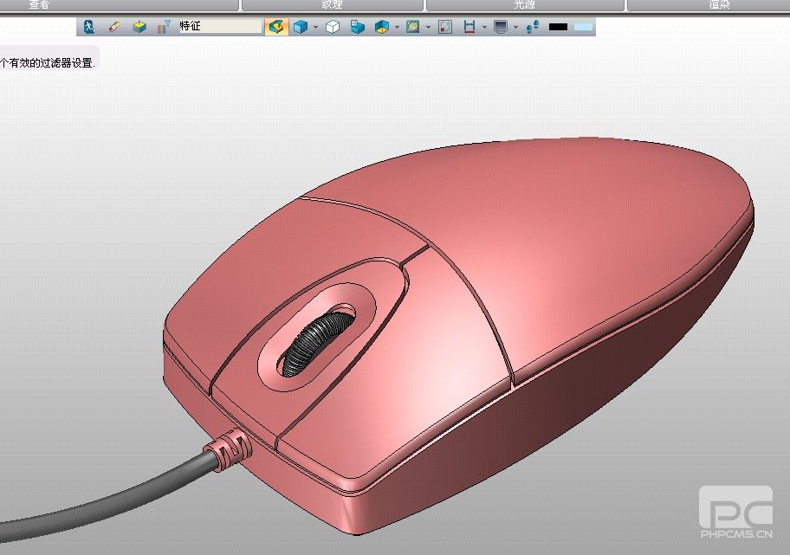
Task: Click the black color swatch
Action: pyautogui.click(x=558, y=27)
